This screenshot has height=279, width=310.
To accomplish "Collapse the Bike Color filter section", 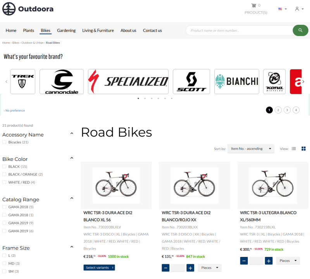I will pos(72,158).
